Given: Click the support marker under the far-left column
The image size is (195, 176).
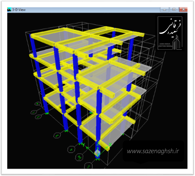Looking at the screenshot, I should click(47, 113).
